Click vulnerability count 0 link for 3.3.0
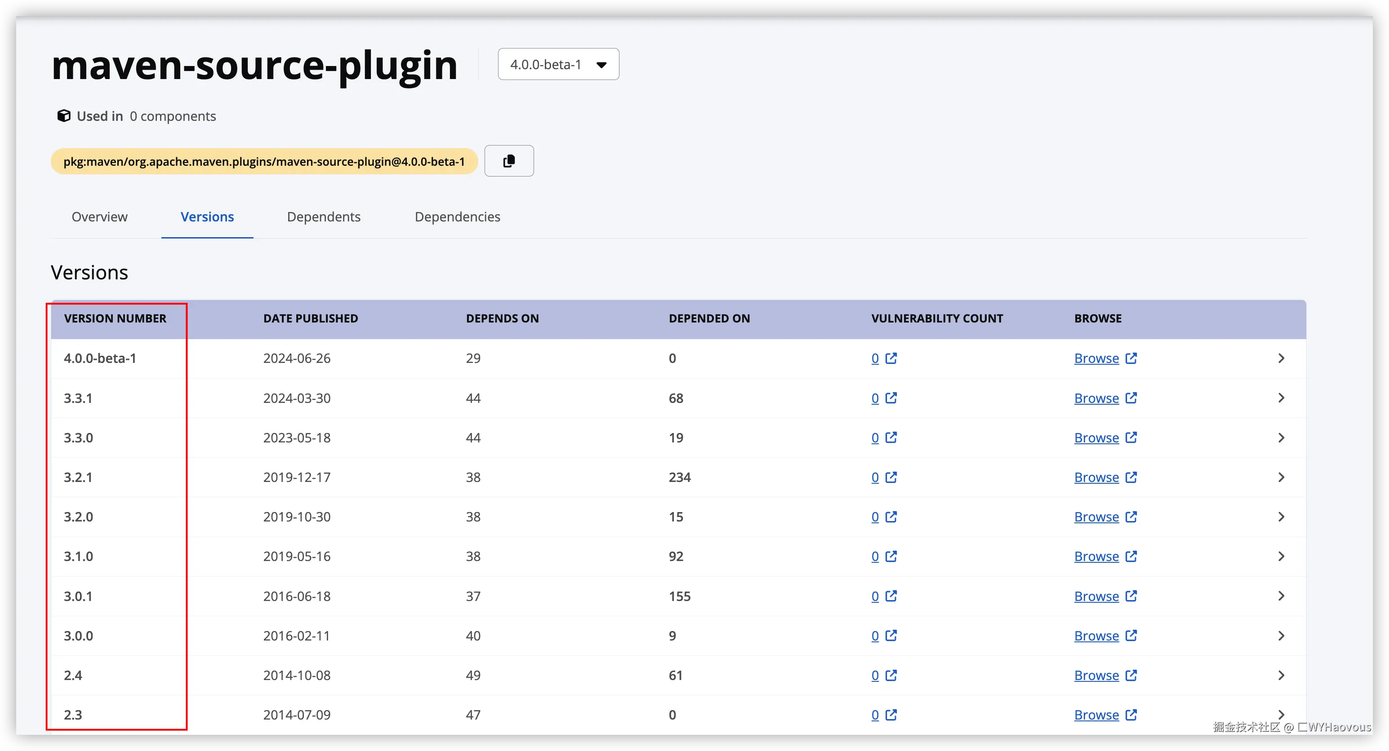Screen dimensions: 1389x751 click(875, 437)
